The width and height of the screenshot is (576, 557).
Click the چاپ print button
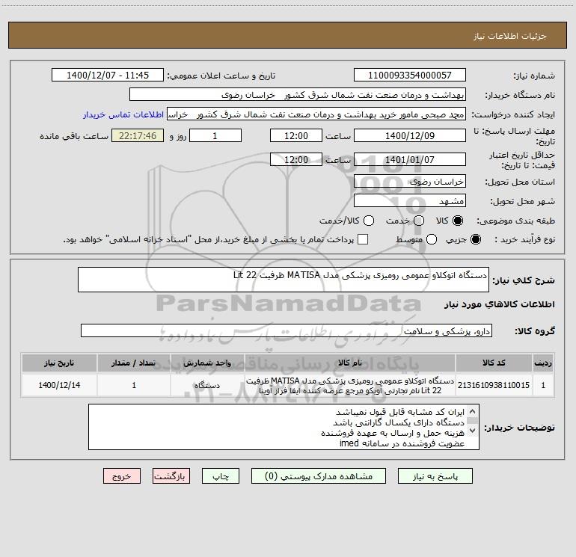(221, 476)
